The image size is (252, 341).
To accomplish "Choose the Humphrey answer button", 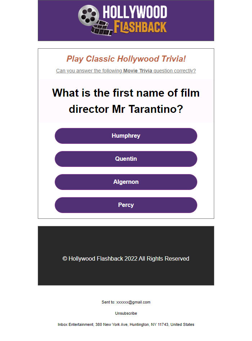I will click(x=126, y=136).
